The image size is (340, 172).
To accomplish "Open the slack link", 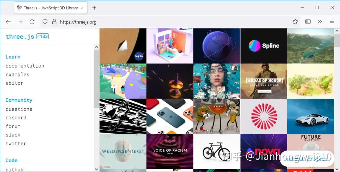I will [x=13, y=135].
